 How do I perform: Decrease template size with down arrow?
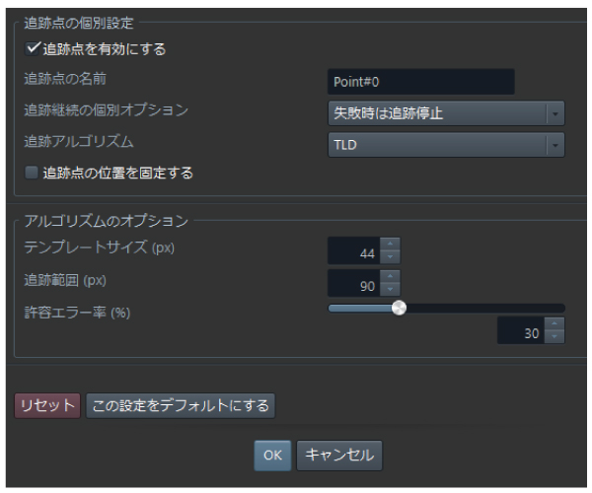tap(390, 258)
